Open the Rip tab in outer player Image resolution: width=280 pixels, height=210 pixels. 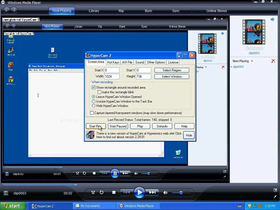click(121, 11)
